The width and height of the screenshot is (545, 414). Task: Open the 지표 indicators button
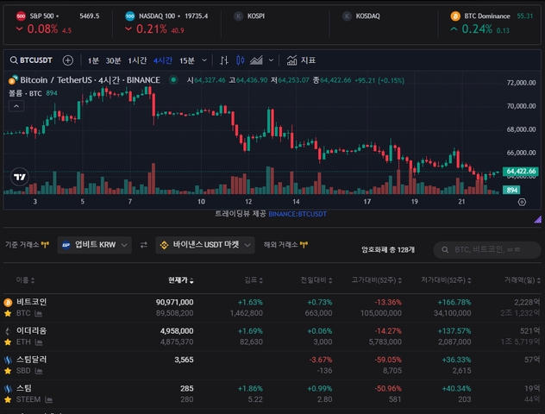[x=301, y=60]
